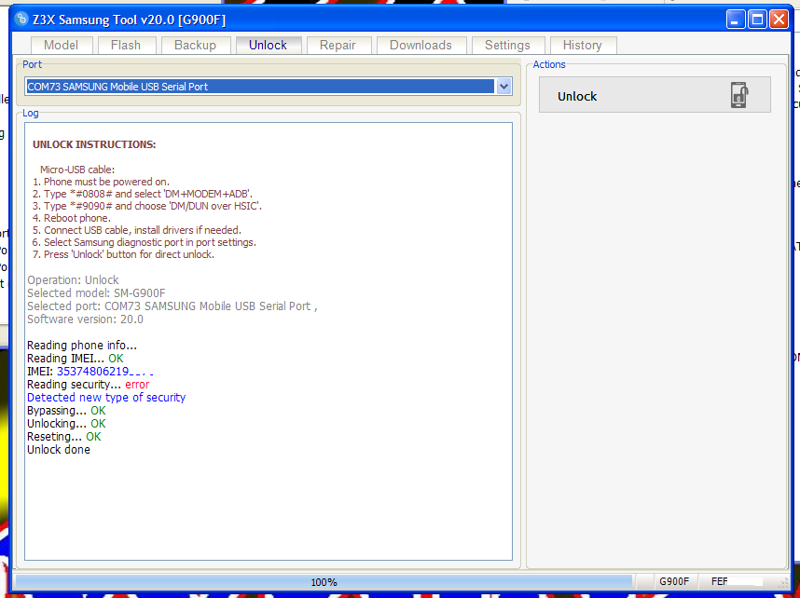Open the Port selection dropdown

[x=503, y=86]
